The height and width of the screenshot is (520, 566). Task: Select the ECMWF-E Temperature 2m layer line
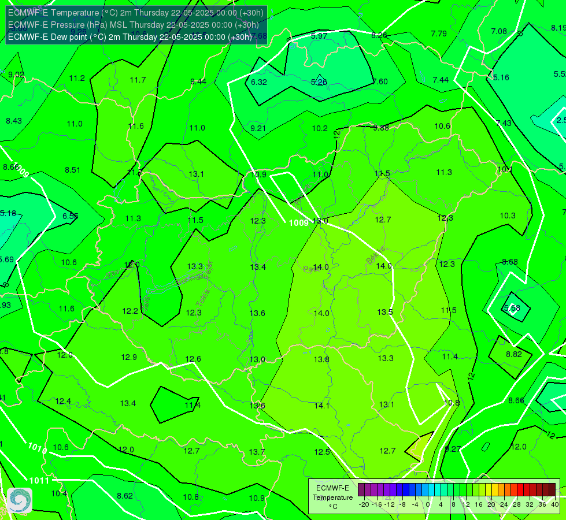tap(136, 13)
